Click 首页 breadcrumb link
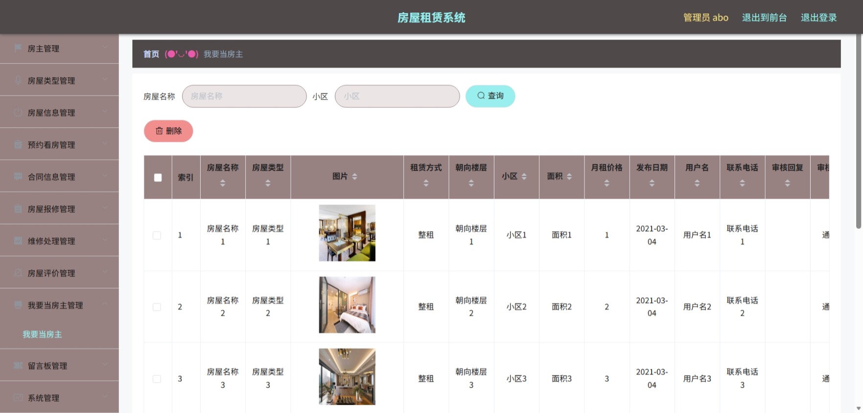The height and width of the screenshot is (413, 863). tap(151, 54)
